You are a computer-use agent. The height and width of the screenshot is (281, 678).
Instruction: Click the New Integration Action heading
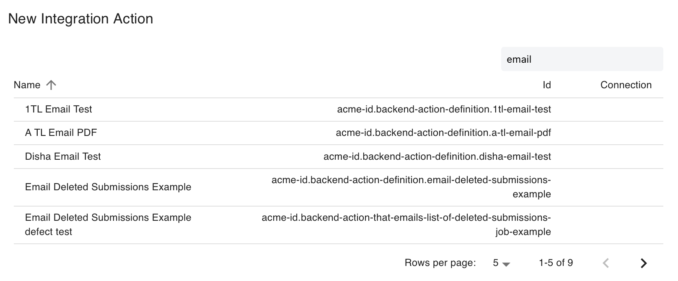click(x=80, y=19)
